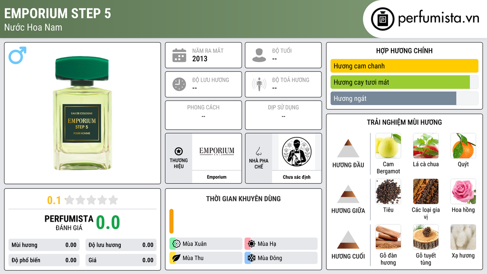Viewport: 487px width, 274px height.
Task: Select the Hoa hồng note thumbnail
Action: [x=463, y=191]
